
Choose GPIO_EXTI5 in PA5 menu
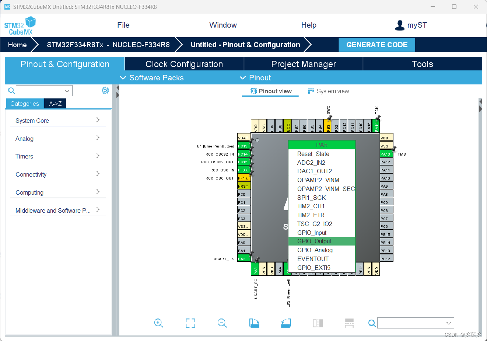coord(322,268)
